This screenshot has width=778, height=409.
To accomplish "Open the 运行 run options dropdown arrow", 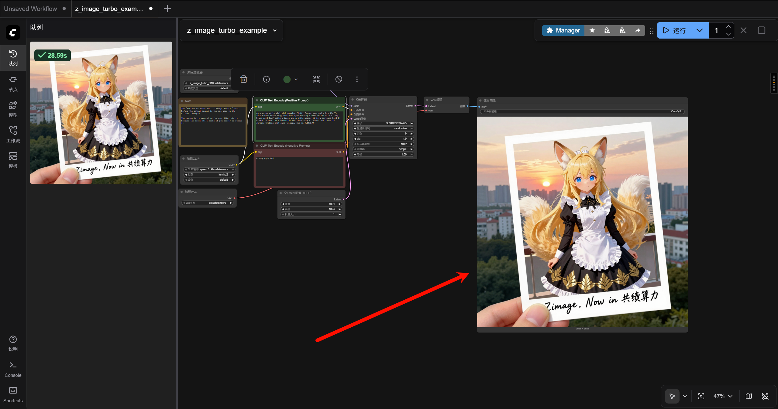I will 699,30.
